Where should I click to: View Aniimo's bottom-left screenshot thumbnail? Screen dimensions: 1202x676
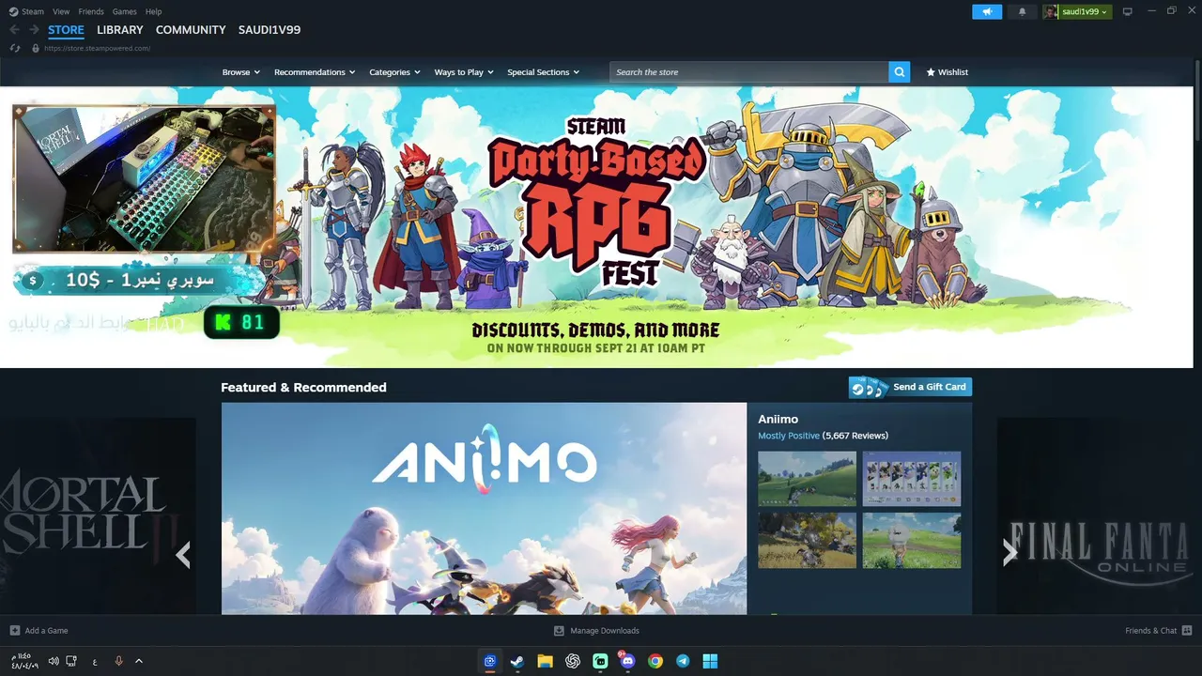(x=807, y=540)
